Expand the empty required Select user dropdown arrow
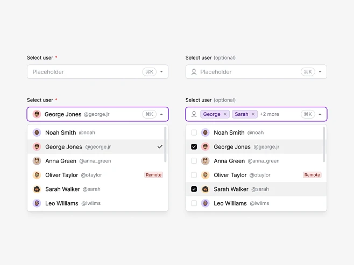Image resolution: width=354 pixels, height=265 pixels. click(x=161, y=72)
